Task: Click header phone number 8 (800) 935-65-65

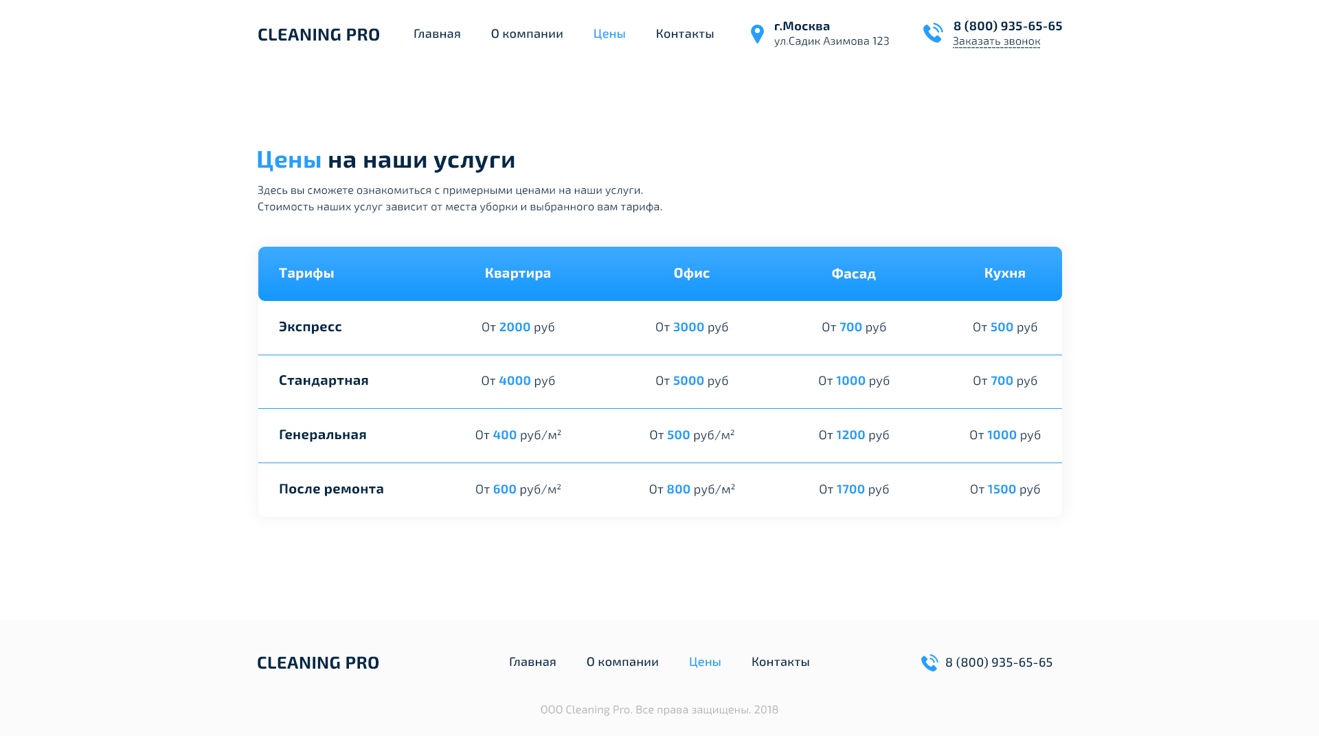Action: tap(1008, 25)
